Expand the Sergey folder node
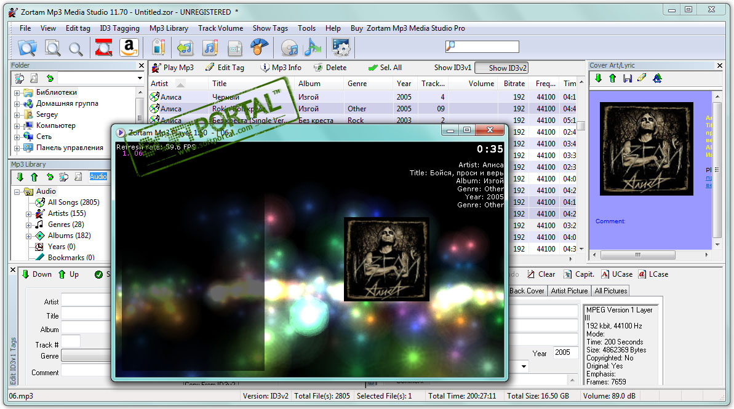 point(17,114)
